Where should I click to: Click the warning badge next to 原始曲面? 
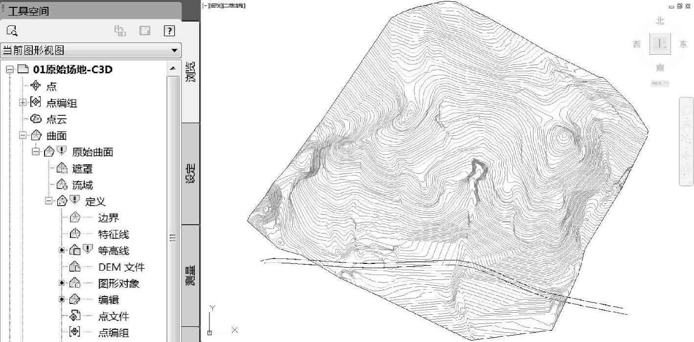61,150
